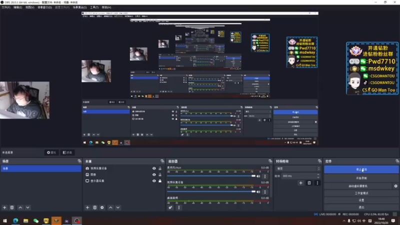The image size is (400, 225).
Task: Open the 停靠窗口(D) menu
Action: click(44, 7)
